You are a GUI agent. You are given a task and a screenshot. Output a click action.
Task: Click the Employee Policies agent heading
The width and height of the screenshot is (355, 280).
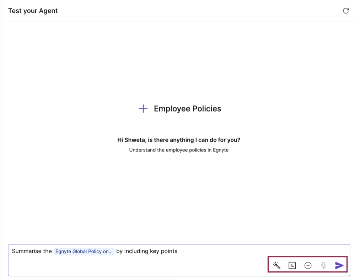tap(187, 109)
